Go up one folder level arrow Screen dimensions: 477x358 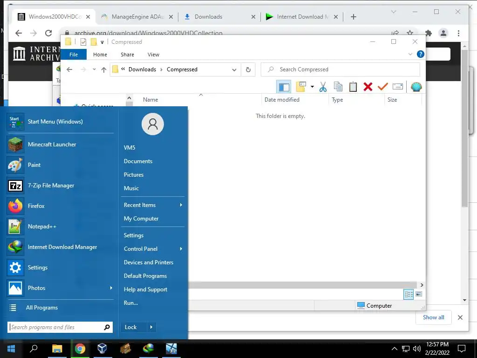tap(104, 70)
